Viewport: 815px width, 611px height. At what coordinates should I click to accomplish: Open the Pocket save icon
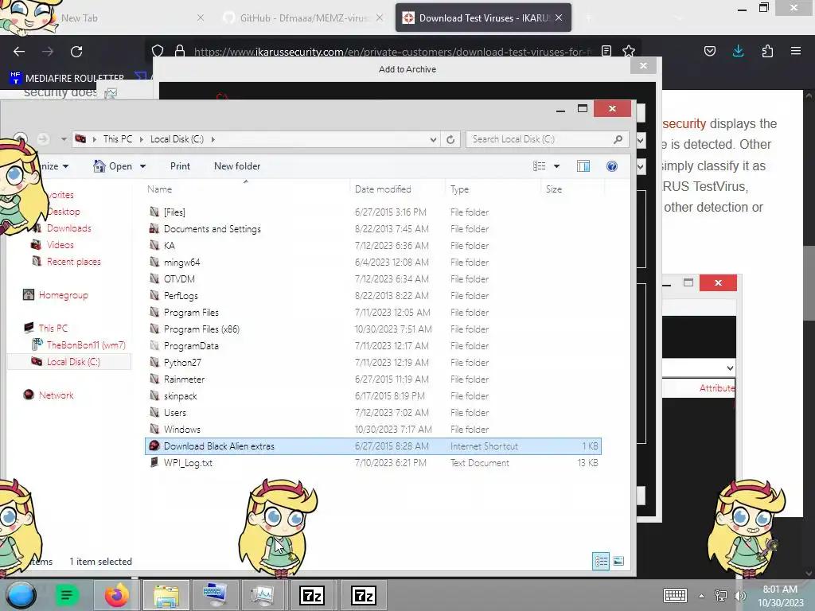pyautogui.click(x=709, y=51)
